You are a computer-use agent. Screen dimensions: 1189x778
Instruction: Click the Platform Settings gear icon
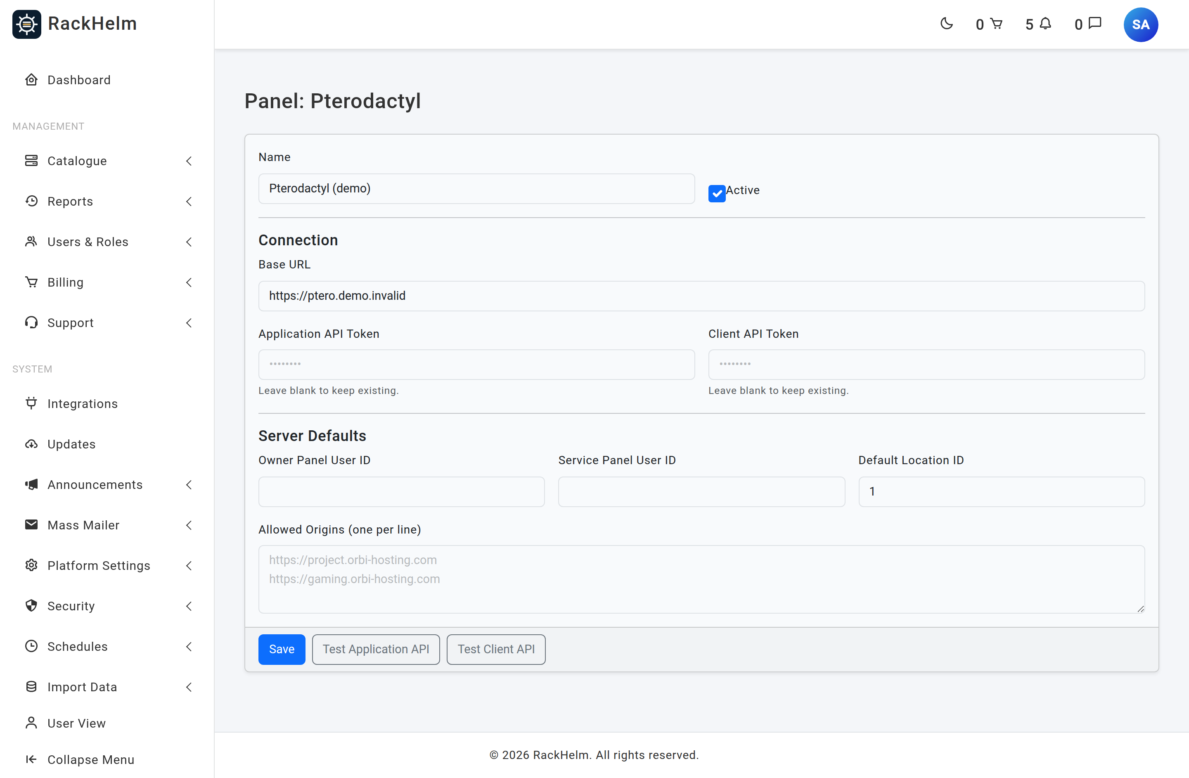click(31, 565)
